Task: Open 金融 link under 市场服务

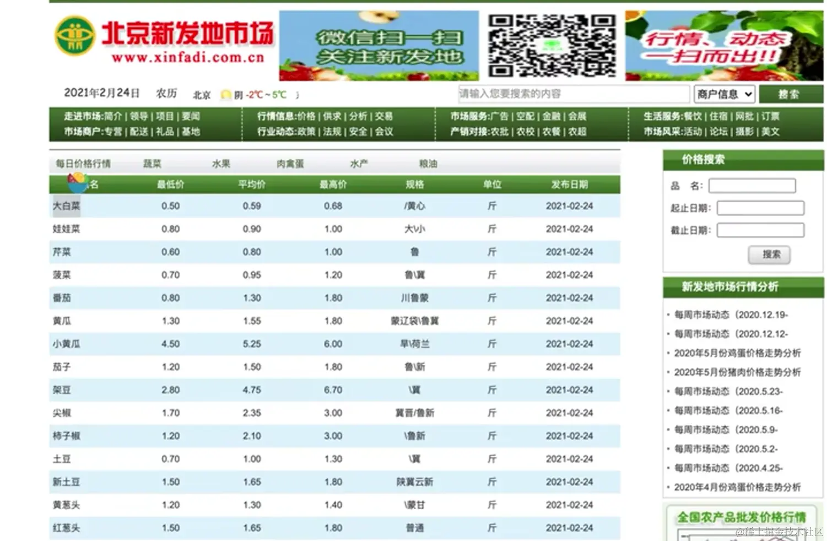Action: (552, 116)
